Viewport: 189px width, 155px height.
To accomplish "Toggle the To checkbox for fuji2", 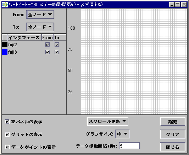I will pyautogui.click(x=57, y=45).
